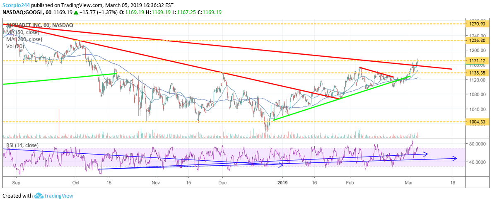Click the 1226.30 price level label
Screen dimensions: 492x203
coord(475,41)
